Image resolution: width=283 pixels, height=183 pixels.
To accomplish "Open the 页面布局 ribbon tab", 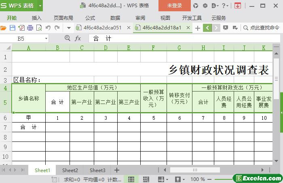I will coord(63,18).
